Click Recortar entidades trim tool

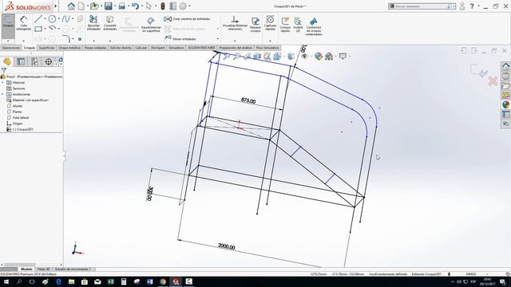point(93,23)
